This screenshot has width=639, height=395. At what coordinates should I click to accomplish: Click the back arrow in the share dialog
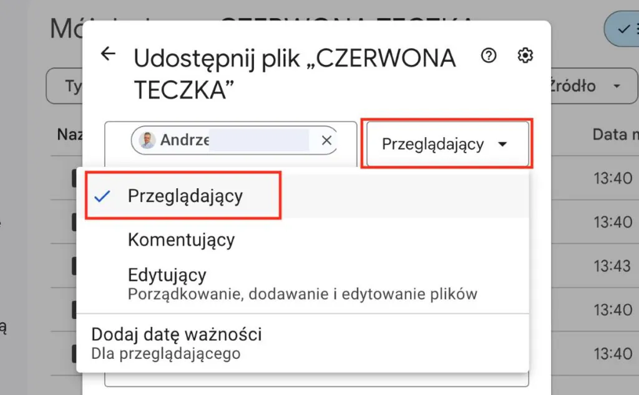pyautogui.click(x=109, y=54)
